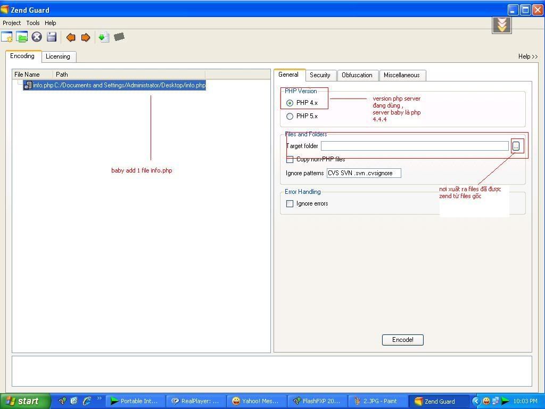Click the dark gray card icon in toolbar

click(119, 37)
